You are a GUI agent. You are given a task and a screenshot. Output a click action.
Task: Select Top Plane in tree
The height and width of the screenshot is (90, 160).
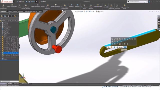click(x=7, y=31)
